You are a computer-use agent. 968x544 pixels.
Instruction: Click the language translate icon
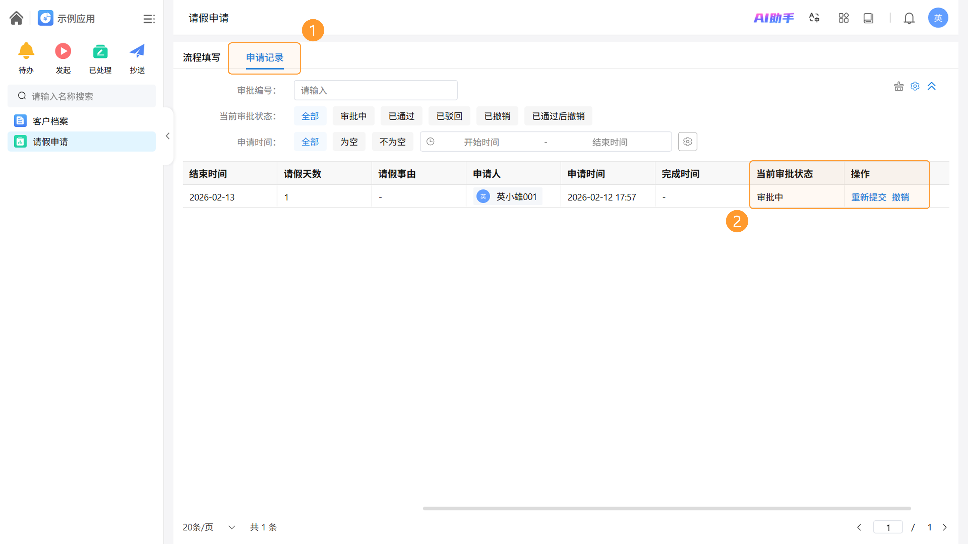tap(814, 18)
